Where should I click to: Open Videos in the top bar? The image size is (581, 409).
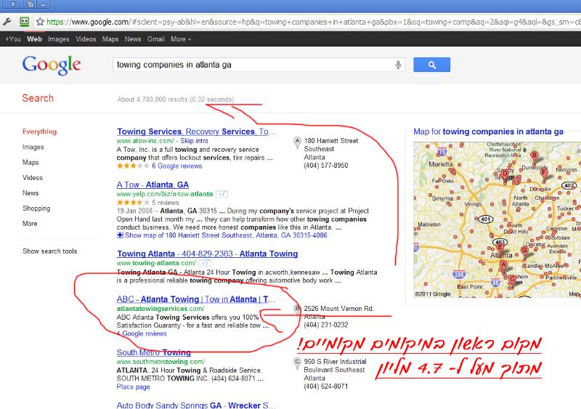pyautogui.click(x=86, y=39)
